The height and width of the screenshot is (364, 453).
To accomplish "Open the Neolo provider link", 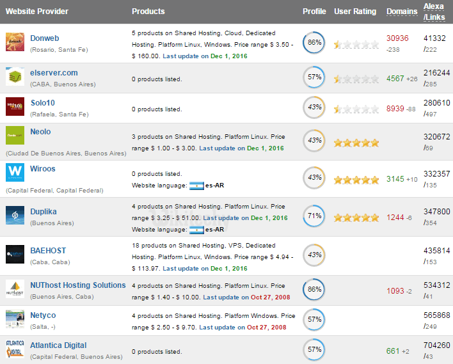I will (x=40, y=132).
